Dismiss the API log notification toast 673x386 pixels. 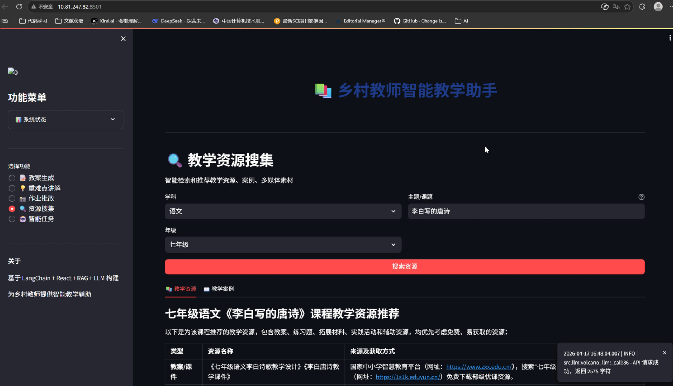(664, 353)
